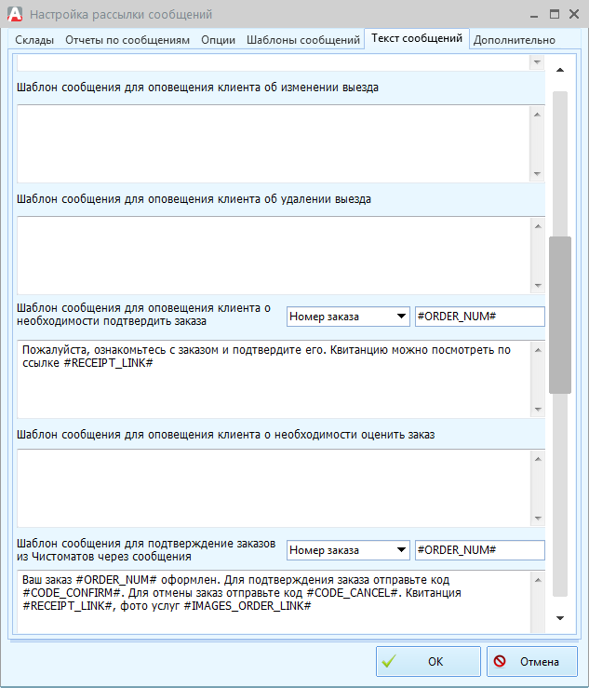The height and width of the screenshot is (688, 589).
Task: Click the empty оценить заказ template text area
Action: [274, 488]
